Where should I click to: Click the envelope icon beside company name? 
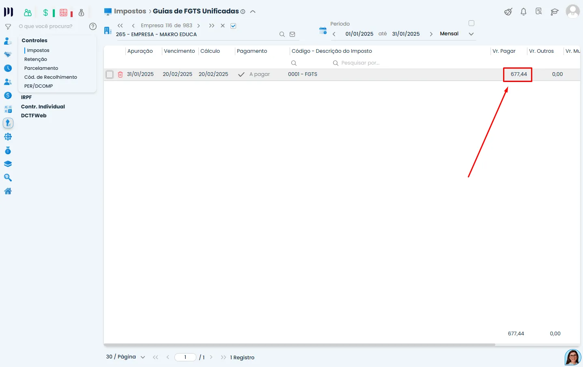tap(292, 35)
